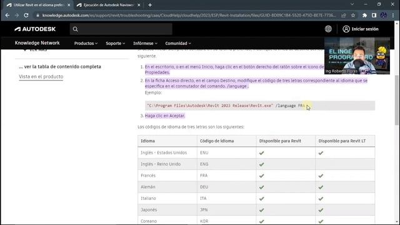
Task: Click the user account icon
Action: (346, 29)
